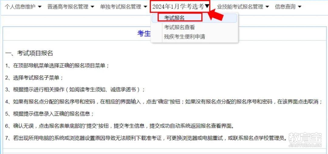Viewport: 328px width, 154px height.
Task: Click instruction line 2 about 考试报名子菜单
Action: (34, 78)
